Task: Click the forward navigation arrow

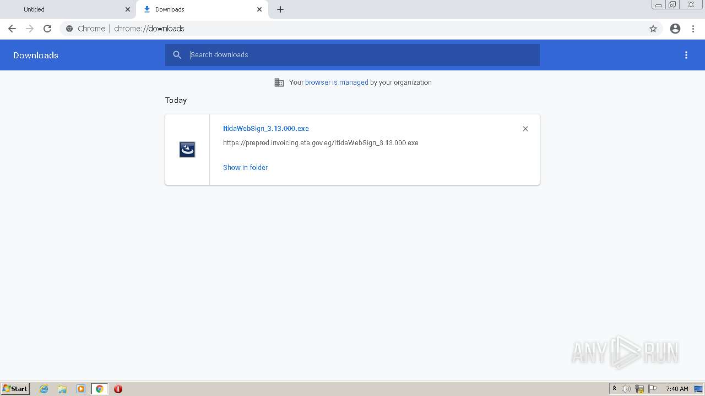Action: [30, 29]
